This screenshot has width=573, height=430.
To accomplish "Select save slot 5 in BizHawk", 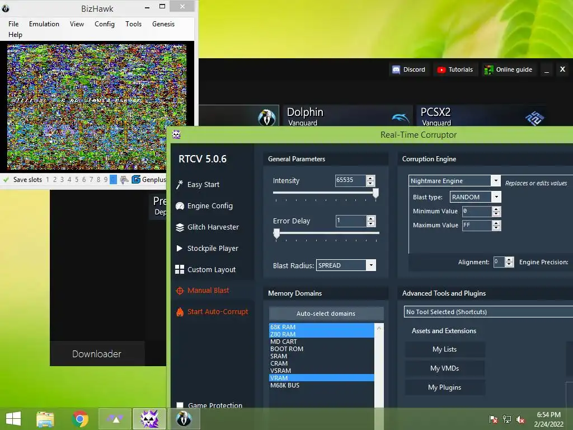I will 77,180.
